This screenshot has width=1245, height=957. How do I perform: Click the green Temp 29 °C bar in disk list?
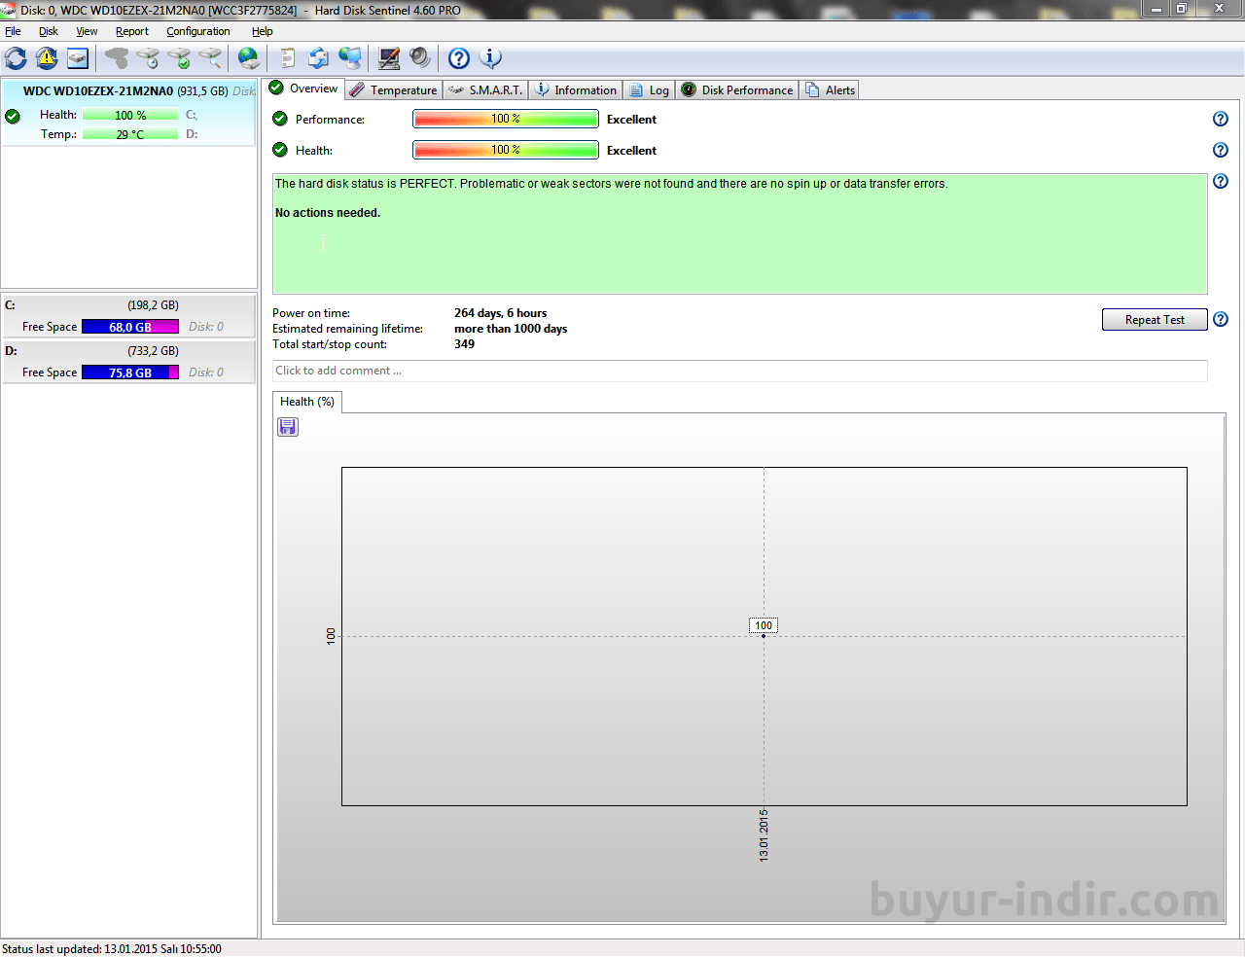pos(130,134)
